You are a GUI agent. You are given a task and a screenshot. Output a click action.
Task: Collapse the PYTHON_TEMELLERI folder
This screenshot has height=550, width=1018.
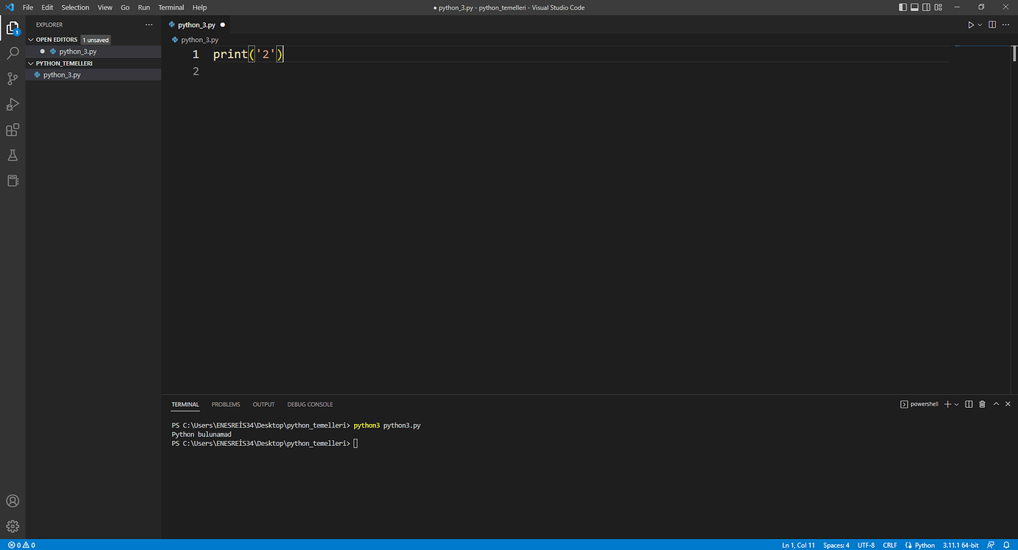pyautogui.click(x=30, y=63)
